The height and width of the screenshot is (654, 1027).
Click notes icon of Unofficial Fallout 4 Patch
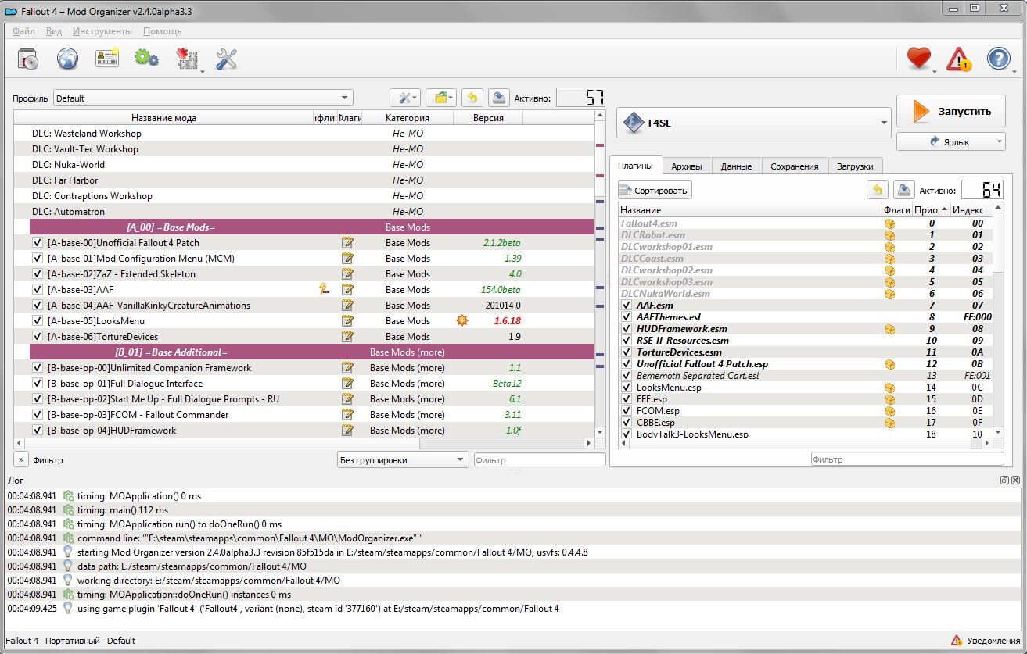pos(347,243)
